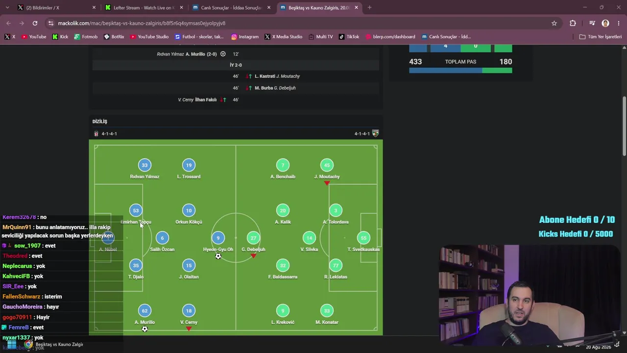Click Rıdvan Yılmaz player number 33
627x353 pixels.
click(145, 165)
